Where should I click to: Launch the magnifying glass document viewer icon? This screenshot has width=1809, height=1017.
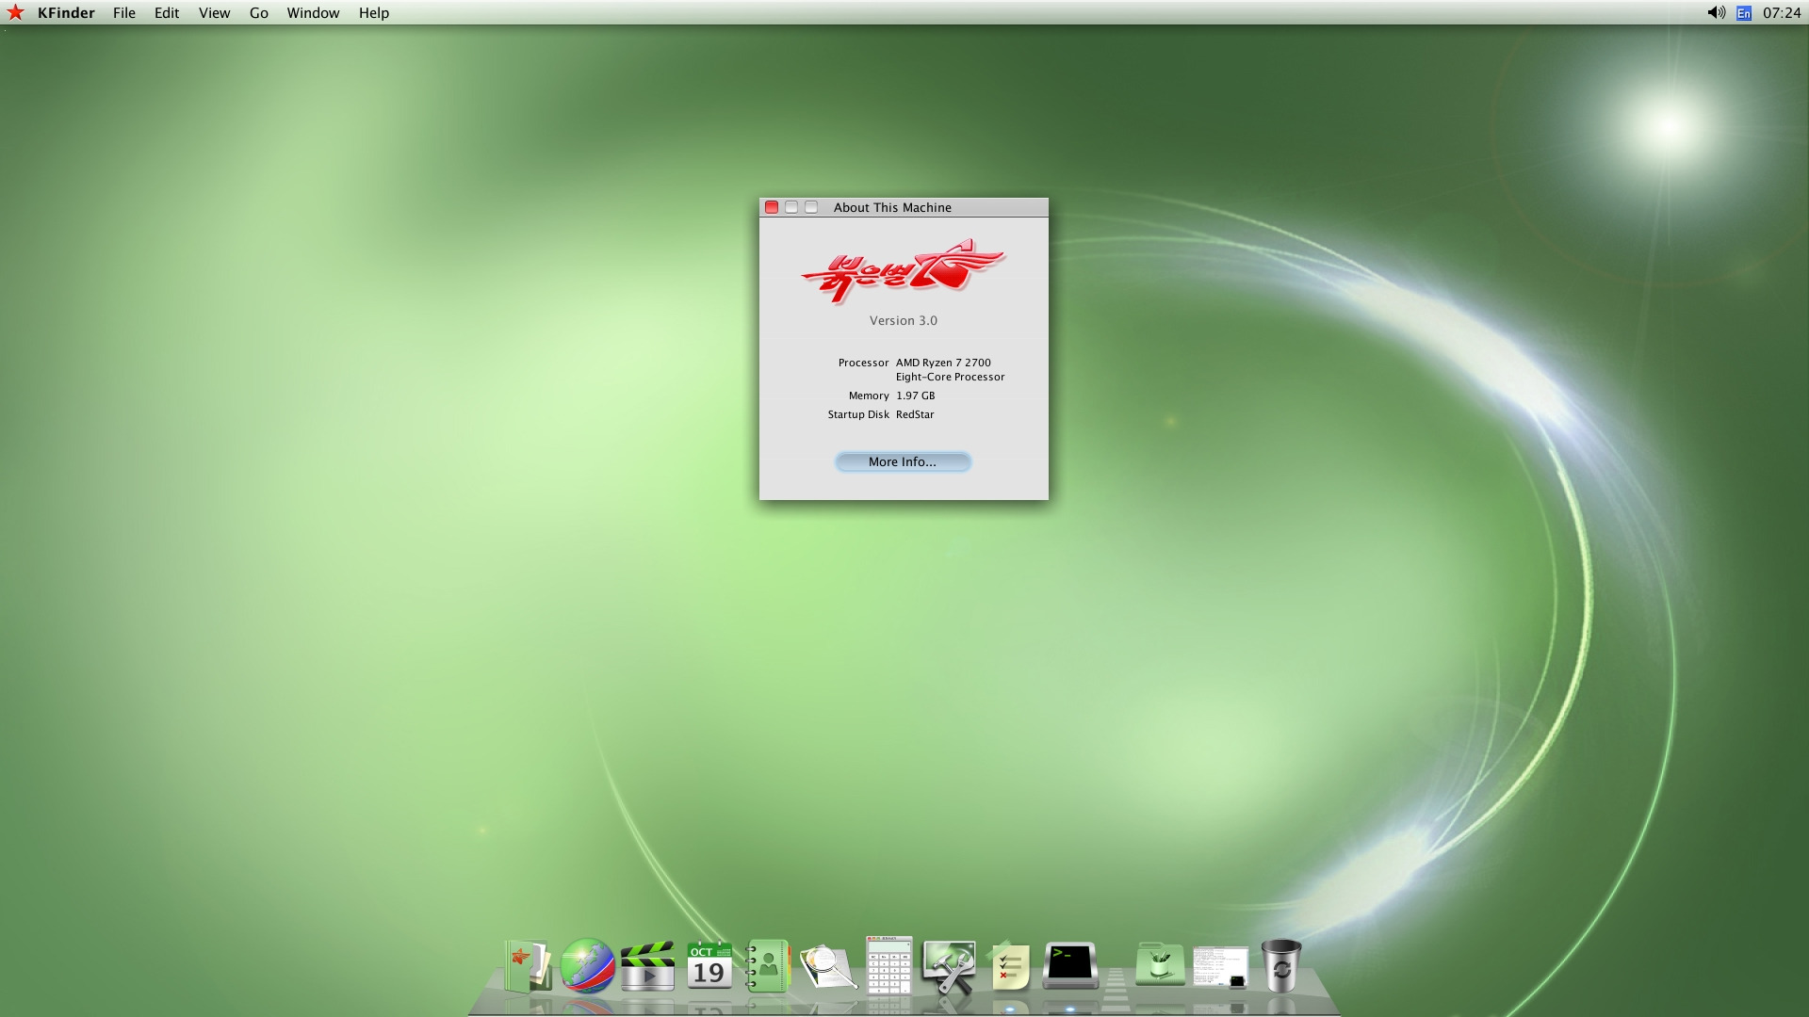tap(828, 966)
